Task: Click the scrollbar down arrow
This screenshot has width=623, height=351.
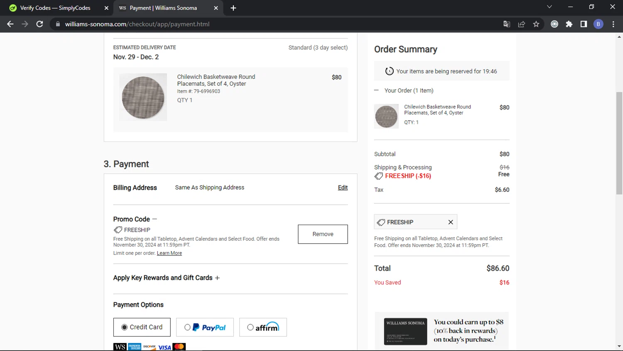Action: 619,346
